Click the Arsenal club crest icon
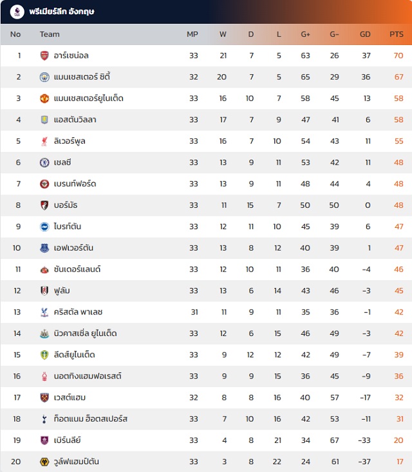This screenshot has width=412, height=472. click(x=44, y=56)
